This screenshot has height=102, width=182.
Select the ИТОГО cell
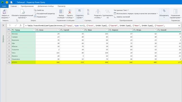23,62
